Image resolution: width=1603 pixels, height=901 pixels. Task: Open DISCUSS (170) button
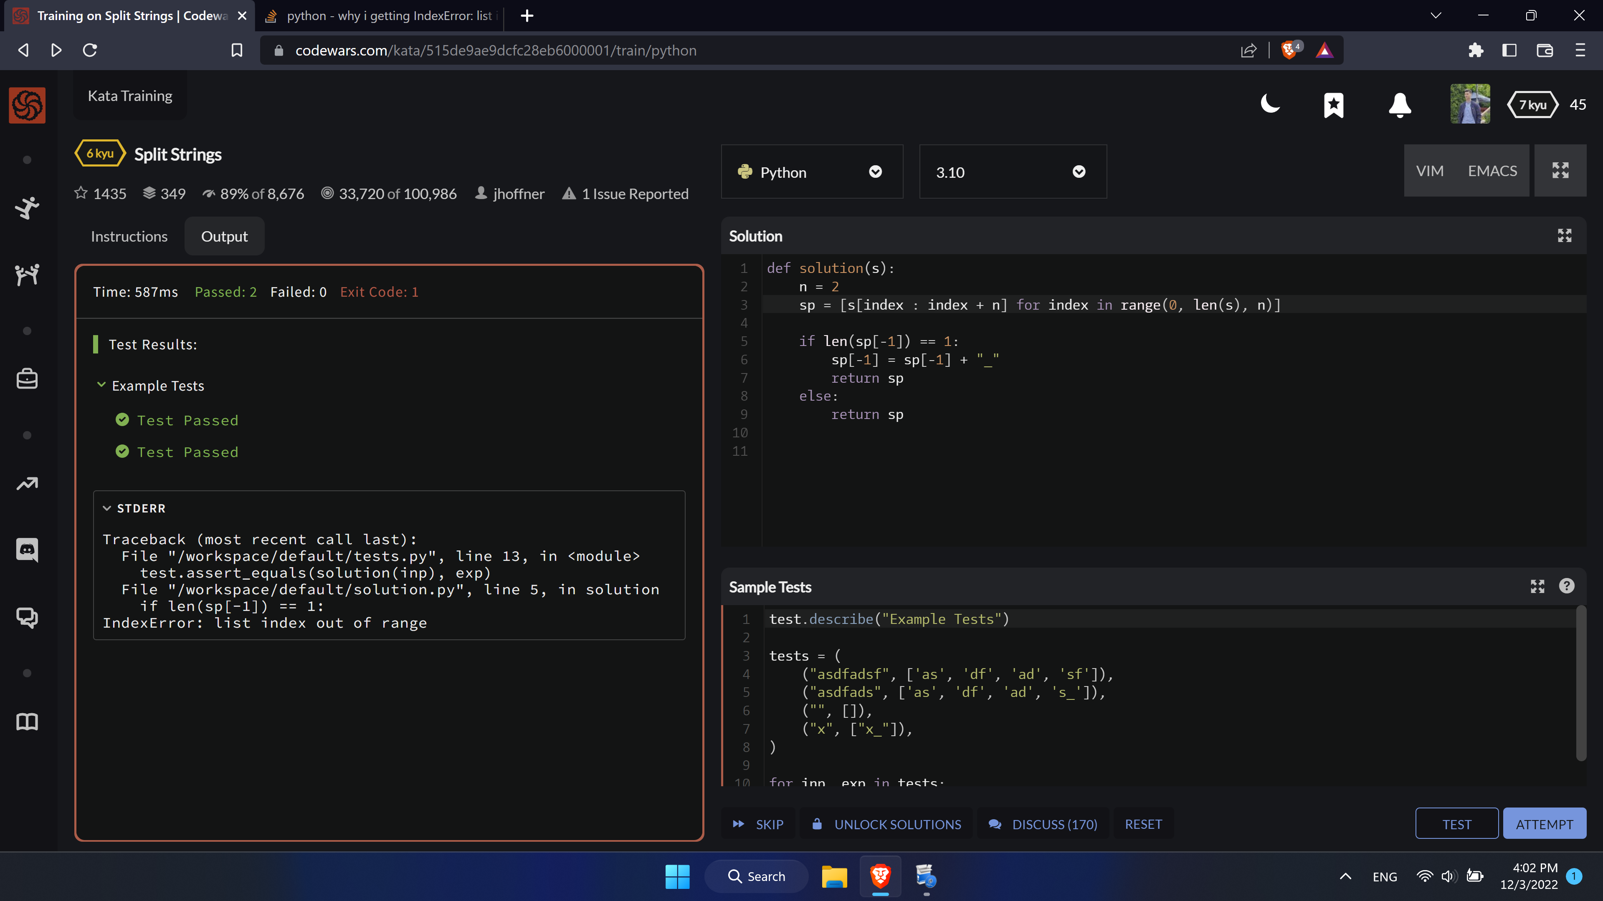(1043, 824)
